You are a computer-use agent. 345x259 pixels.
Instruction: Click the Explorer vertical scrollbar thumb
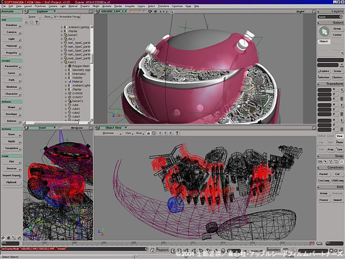point(92,59)
